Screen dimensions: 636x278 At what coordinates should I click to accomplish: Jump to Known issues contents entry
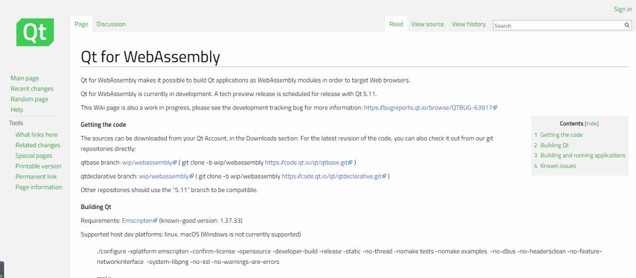(x=558, y=166)
